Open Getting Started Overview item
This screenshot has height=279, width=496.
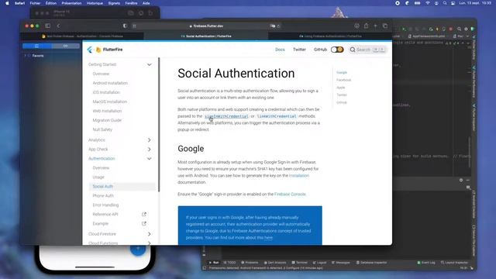(101, 74)
